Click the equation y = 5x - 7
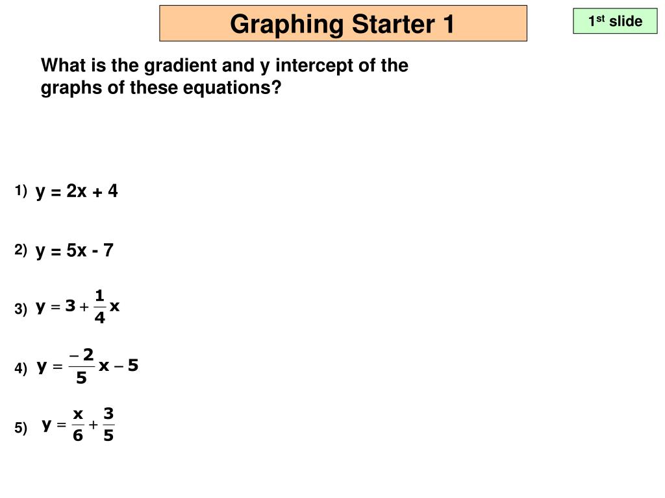Screen dimensions: 665x498 (x=75, y=251)
